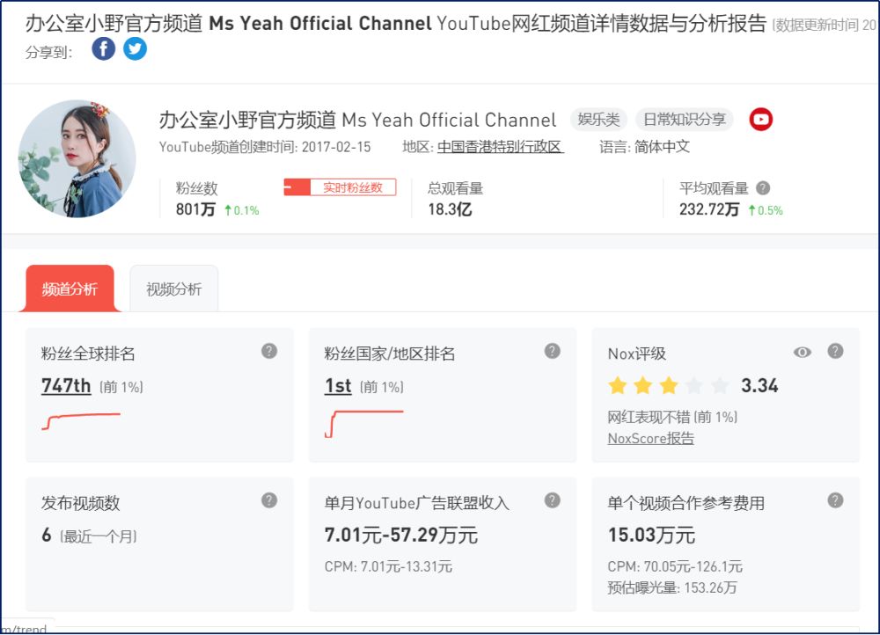Click the CPM: 7.01元-13.31元 text
This screenshot has height=635, width=880.
coord(388,566)
